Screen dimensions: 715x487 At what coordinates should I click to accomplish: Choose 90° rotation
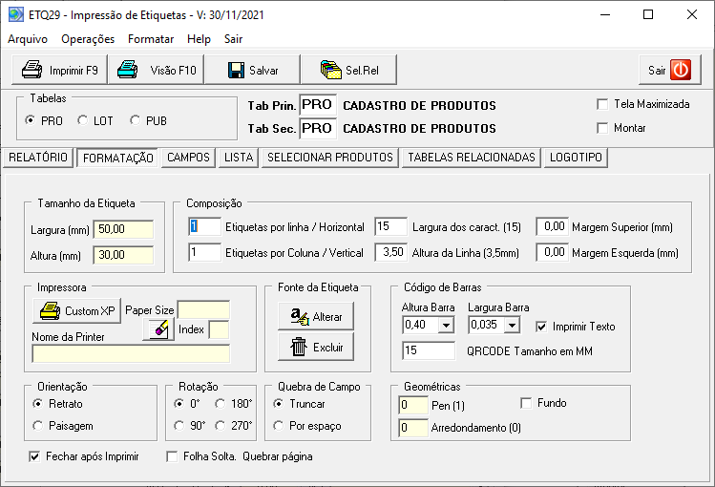(179, 426)
